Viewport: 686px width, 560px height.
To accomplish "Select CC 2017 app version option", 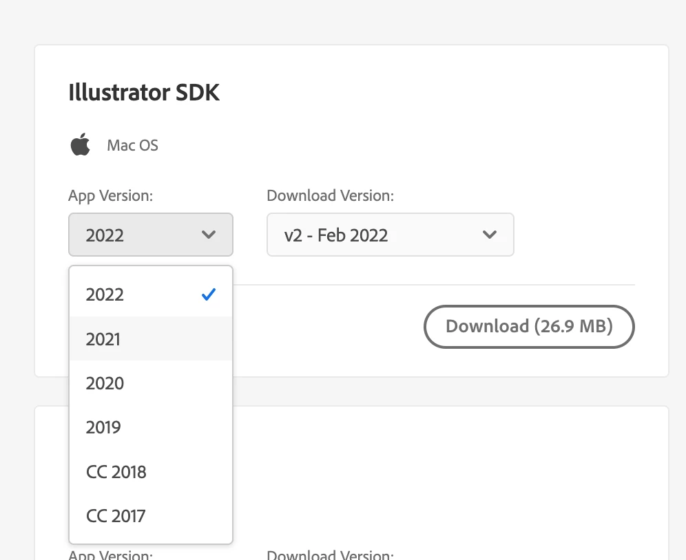I will click(x=151, y=516).
